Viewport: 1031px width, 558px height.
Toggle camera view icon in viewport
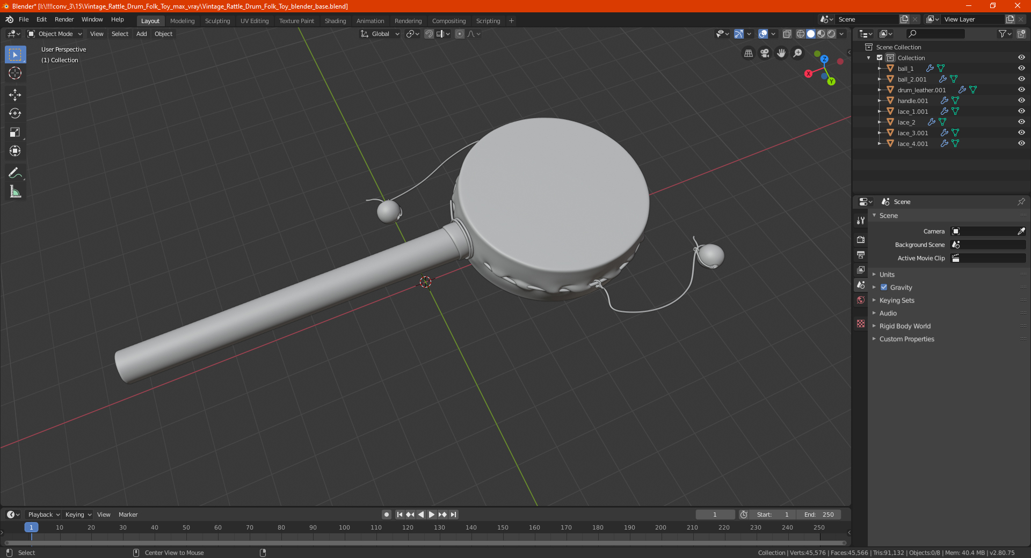pyautogui.click(x=765, y=53)
